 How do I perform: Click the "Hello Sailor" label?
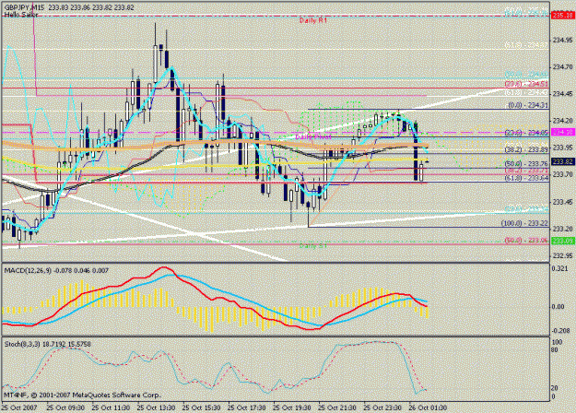click(21, 15)
